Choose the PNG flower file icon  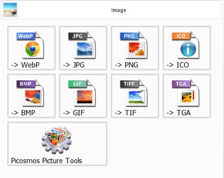click(134, 45)
